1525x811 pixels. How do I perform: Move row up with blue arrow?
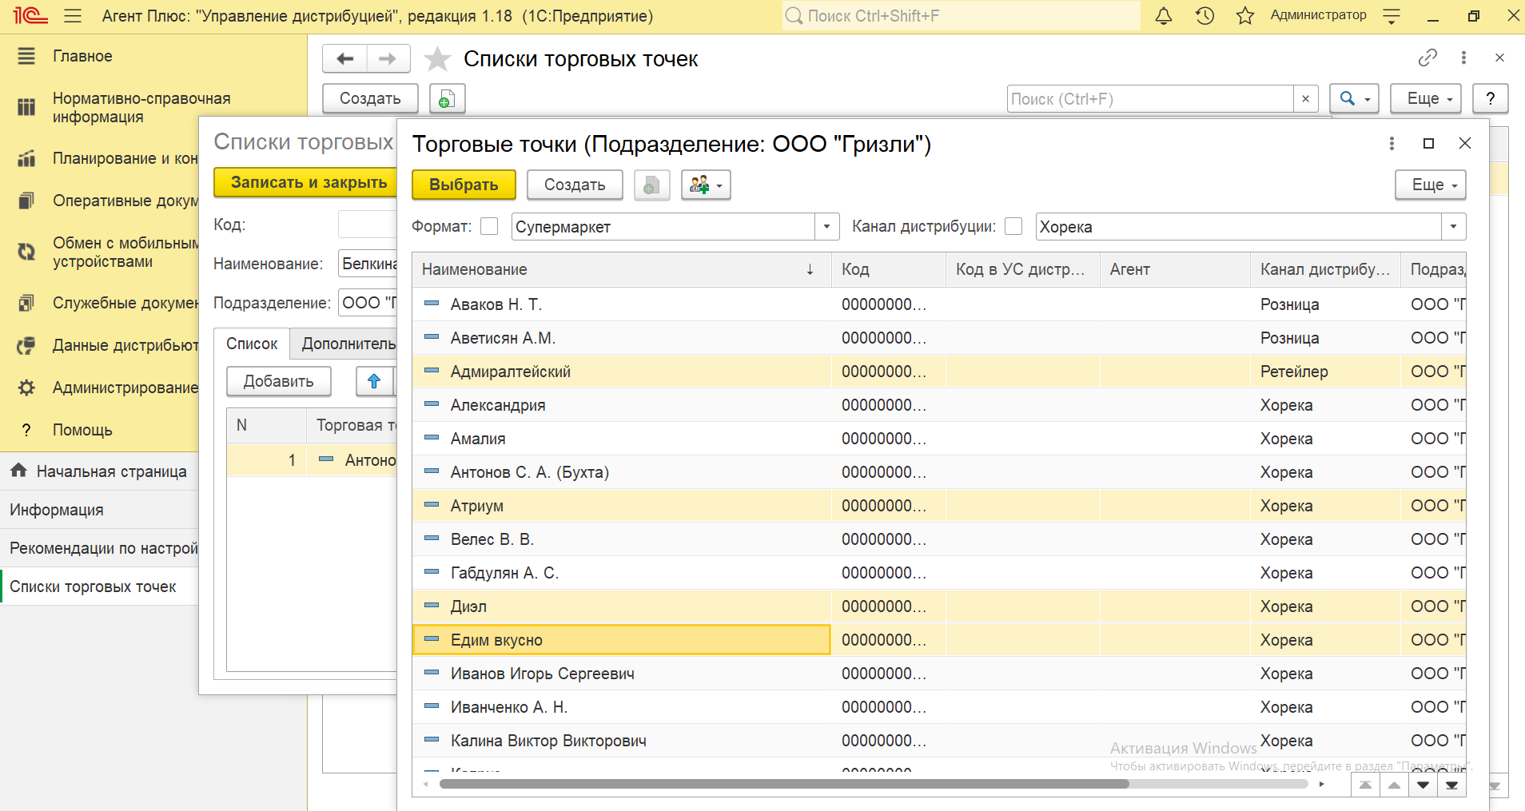click(x=374, y=381)
